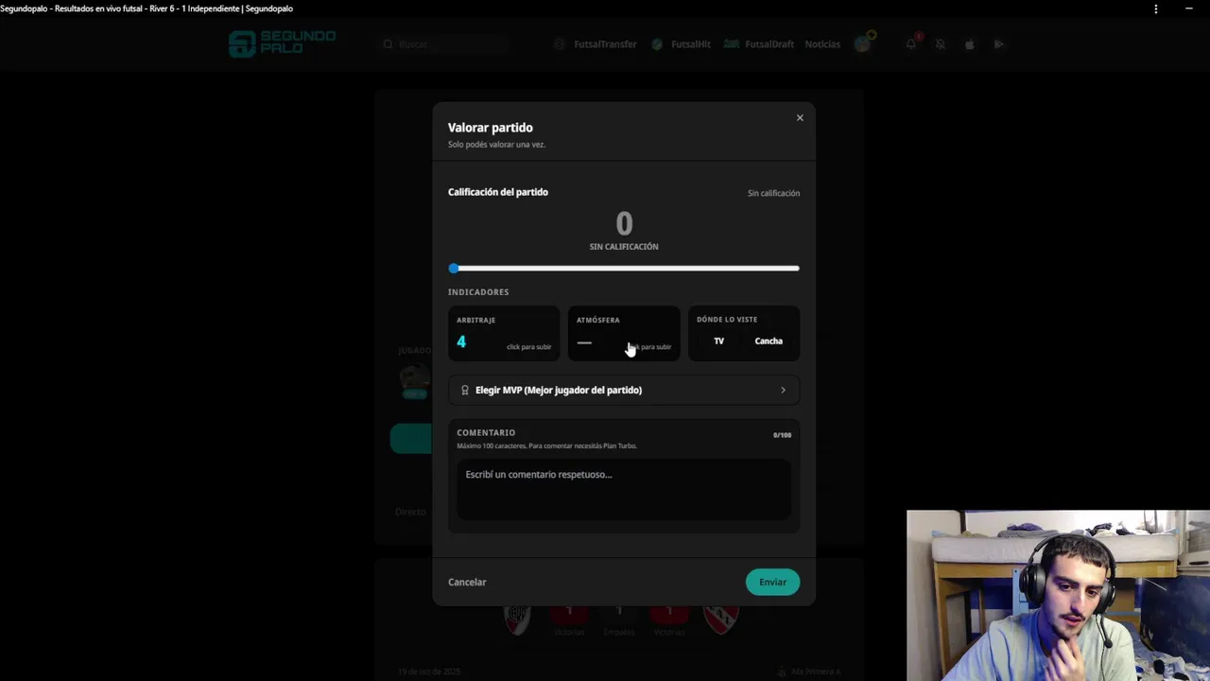Screen dimensions: 1210x681
Task: Click the FutsalDraft icon
Action: pos(731,44)
